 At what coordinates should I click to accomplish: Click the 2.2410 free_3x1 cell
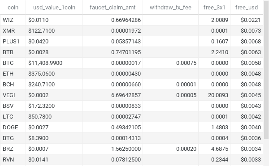click(214, 52)
